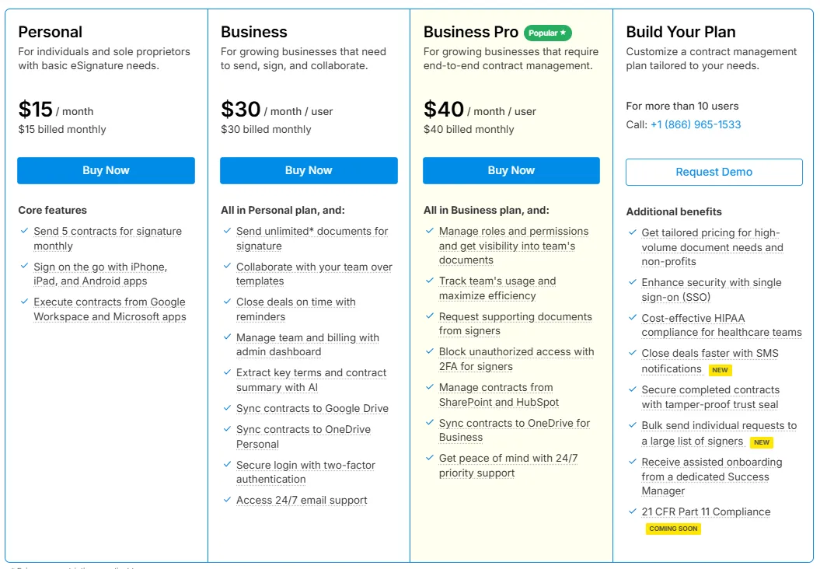The width and height of the screenshot is (820, 569).
Task: Click Buy Now under the Business plan
Action: (309, 170)
